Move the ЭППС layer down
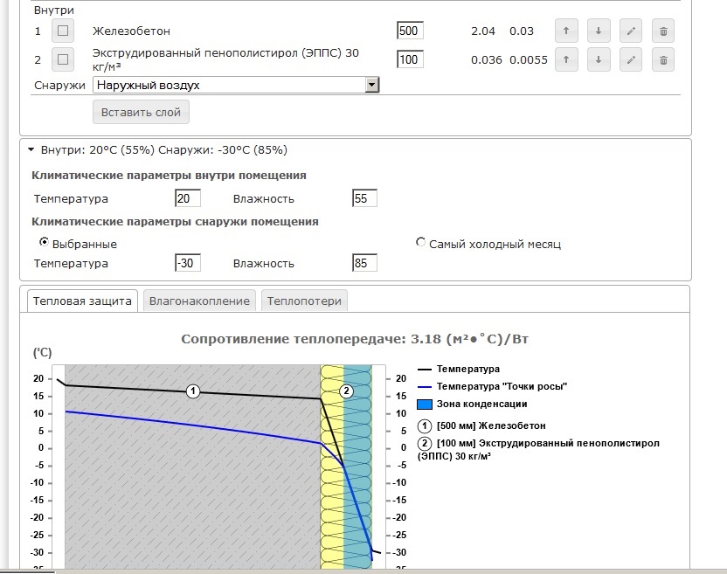Screen dimensions: 727x574 click(x=599, y=60)
